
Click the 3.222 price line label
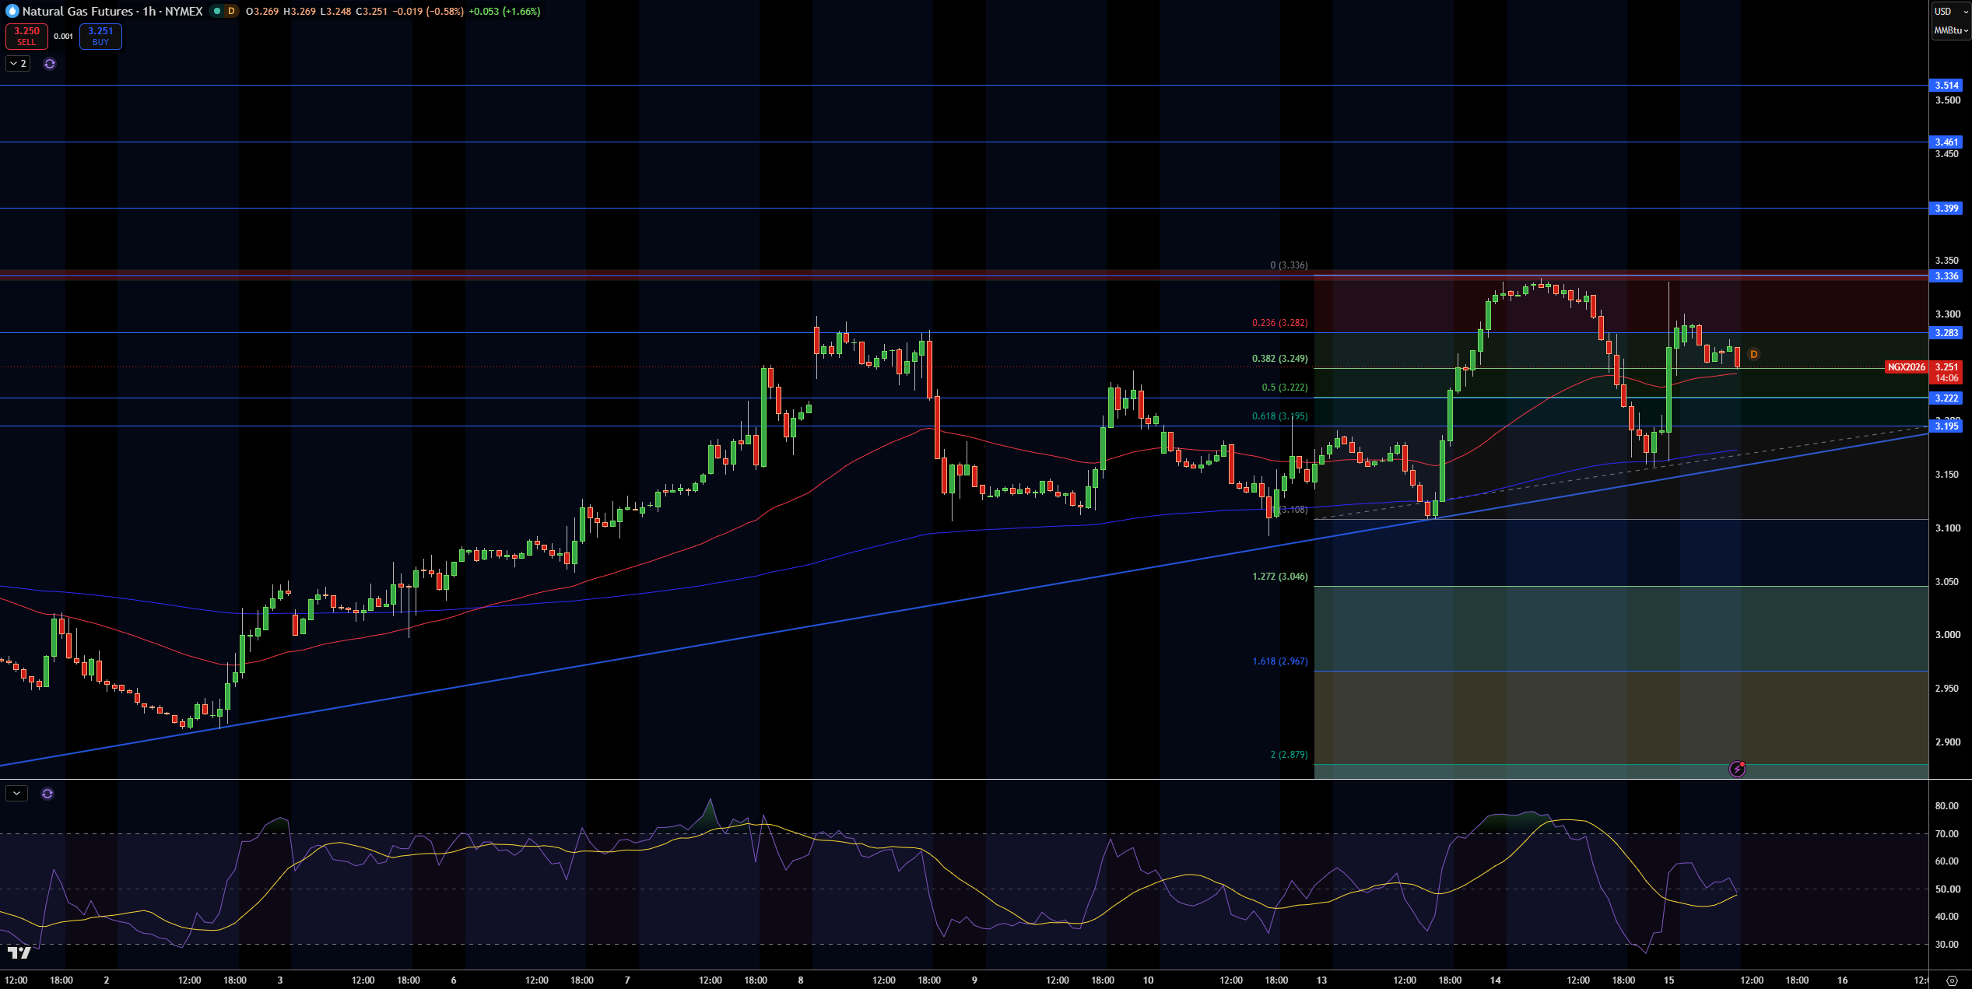(x=1947, y=398)
